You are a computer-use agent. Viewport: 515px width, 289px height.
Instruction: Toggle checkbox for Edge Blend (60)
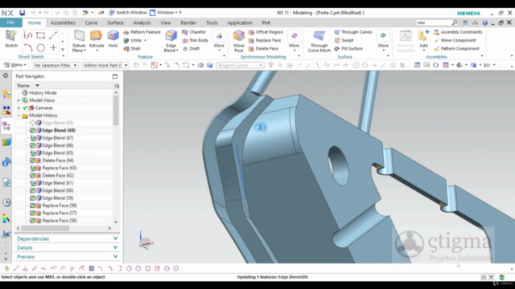point(32,191)
